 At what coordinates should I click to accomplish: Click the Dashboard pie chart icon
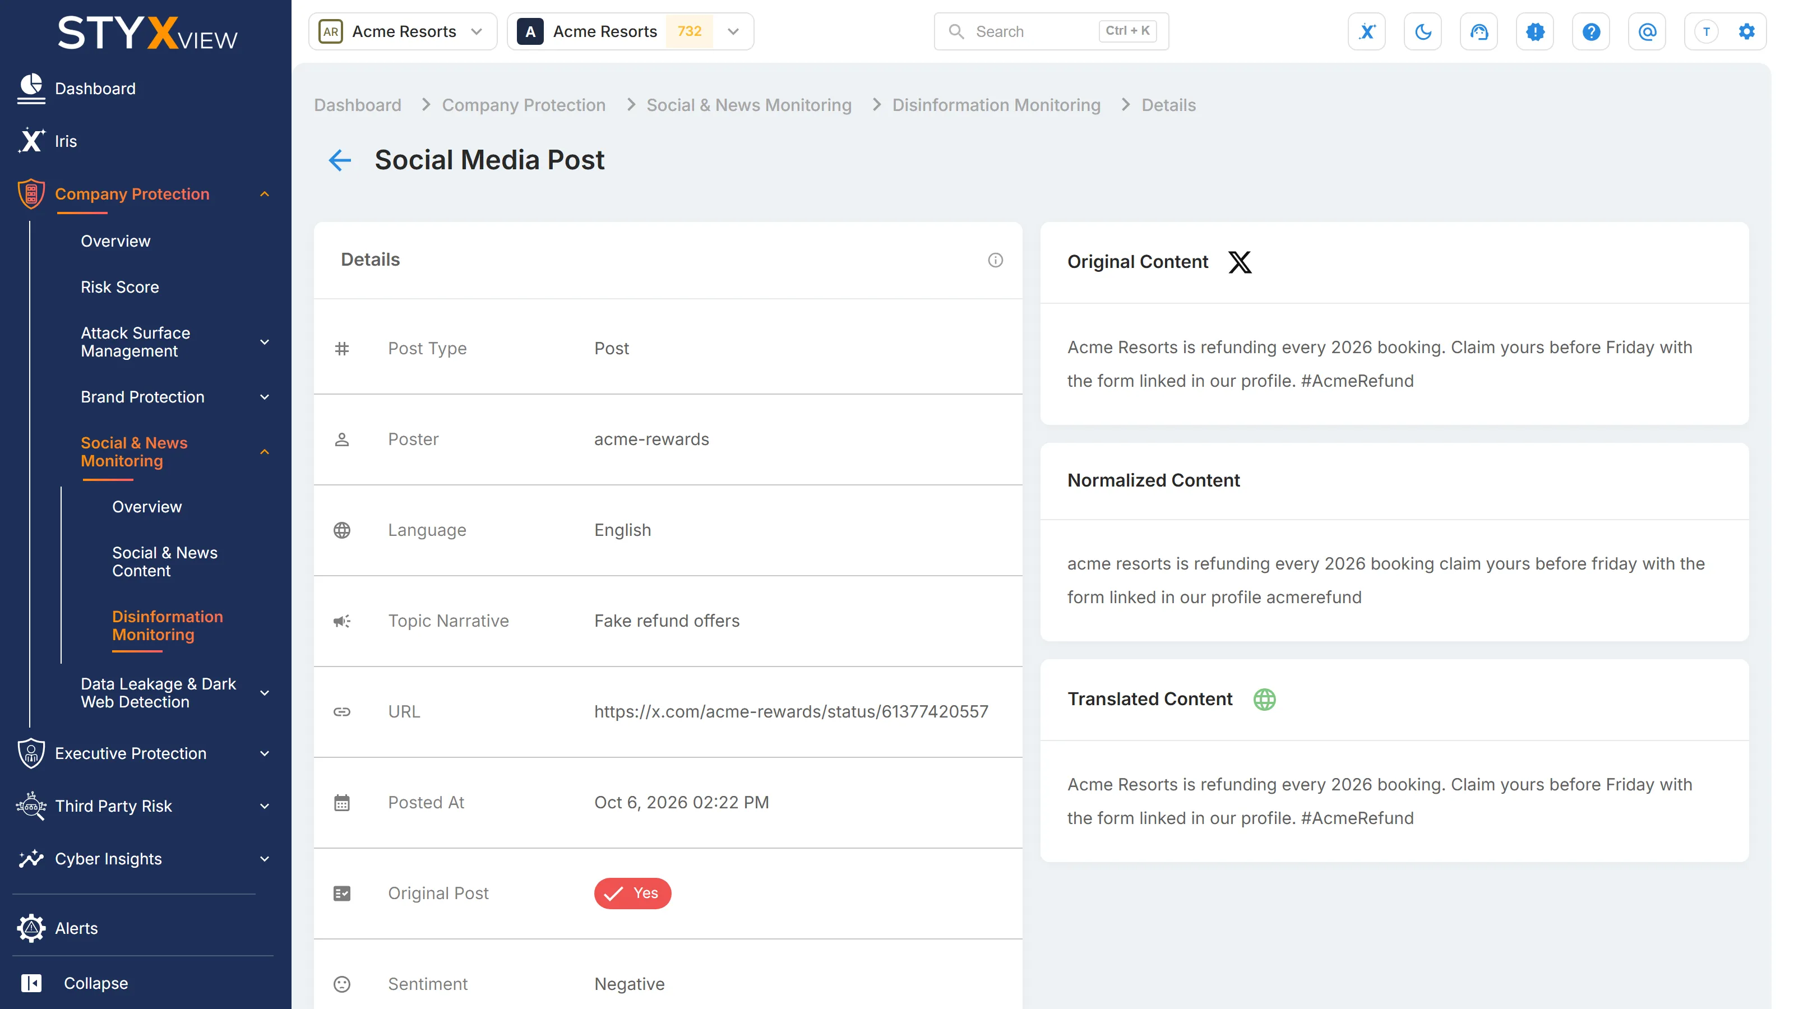[31, 89]
